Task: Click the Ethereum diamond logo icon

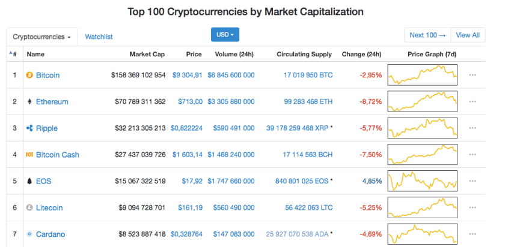Action: 29,102
